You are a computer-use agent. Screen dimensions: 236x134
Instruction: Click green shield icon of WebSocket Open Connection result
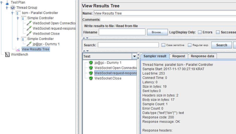point(91,68)
